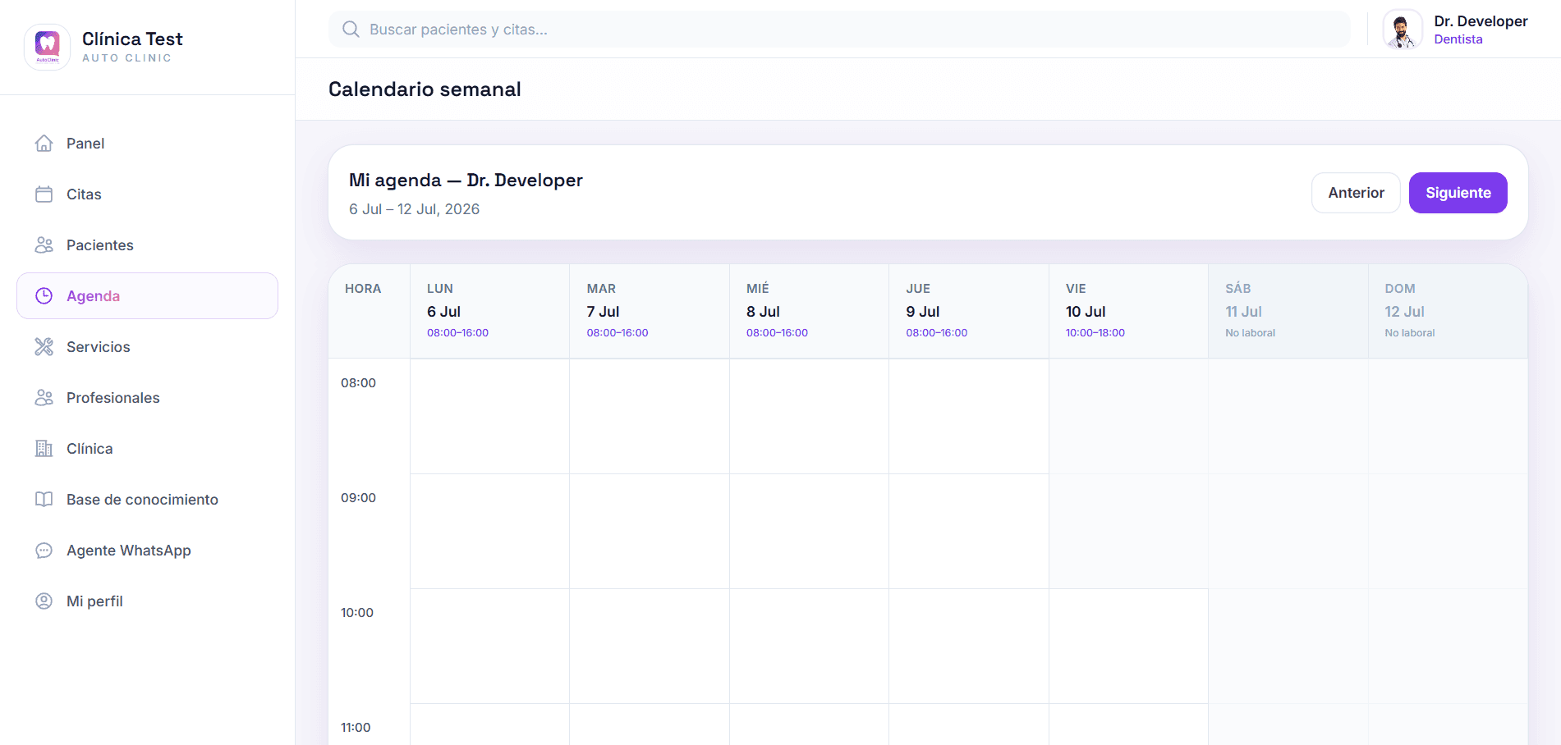Click the Agenda clock icon
Image resolution: width=1561 pixels, height=745 pixels.
[x=44, y=296]
